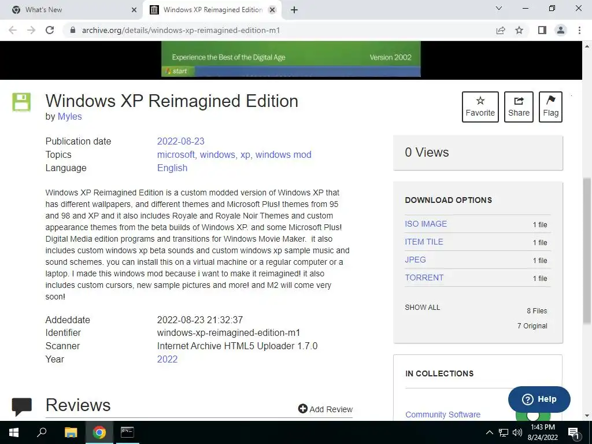
Task: Open uploader Myles' profile link
Action: coord(69,116)
